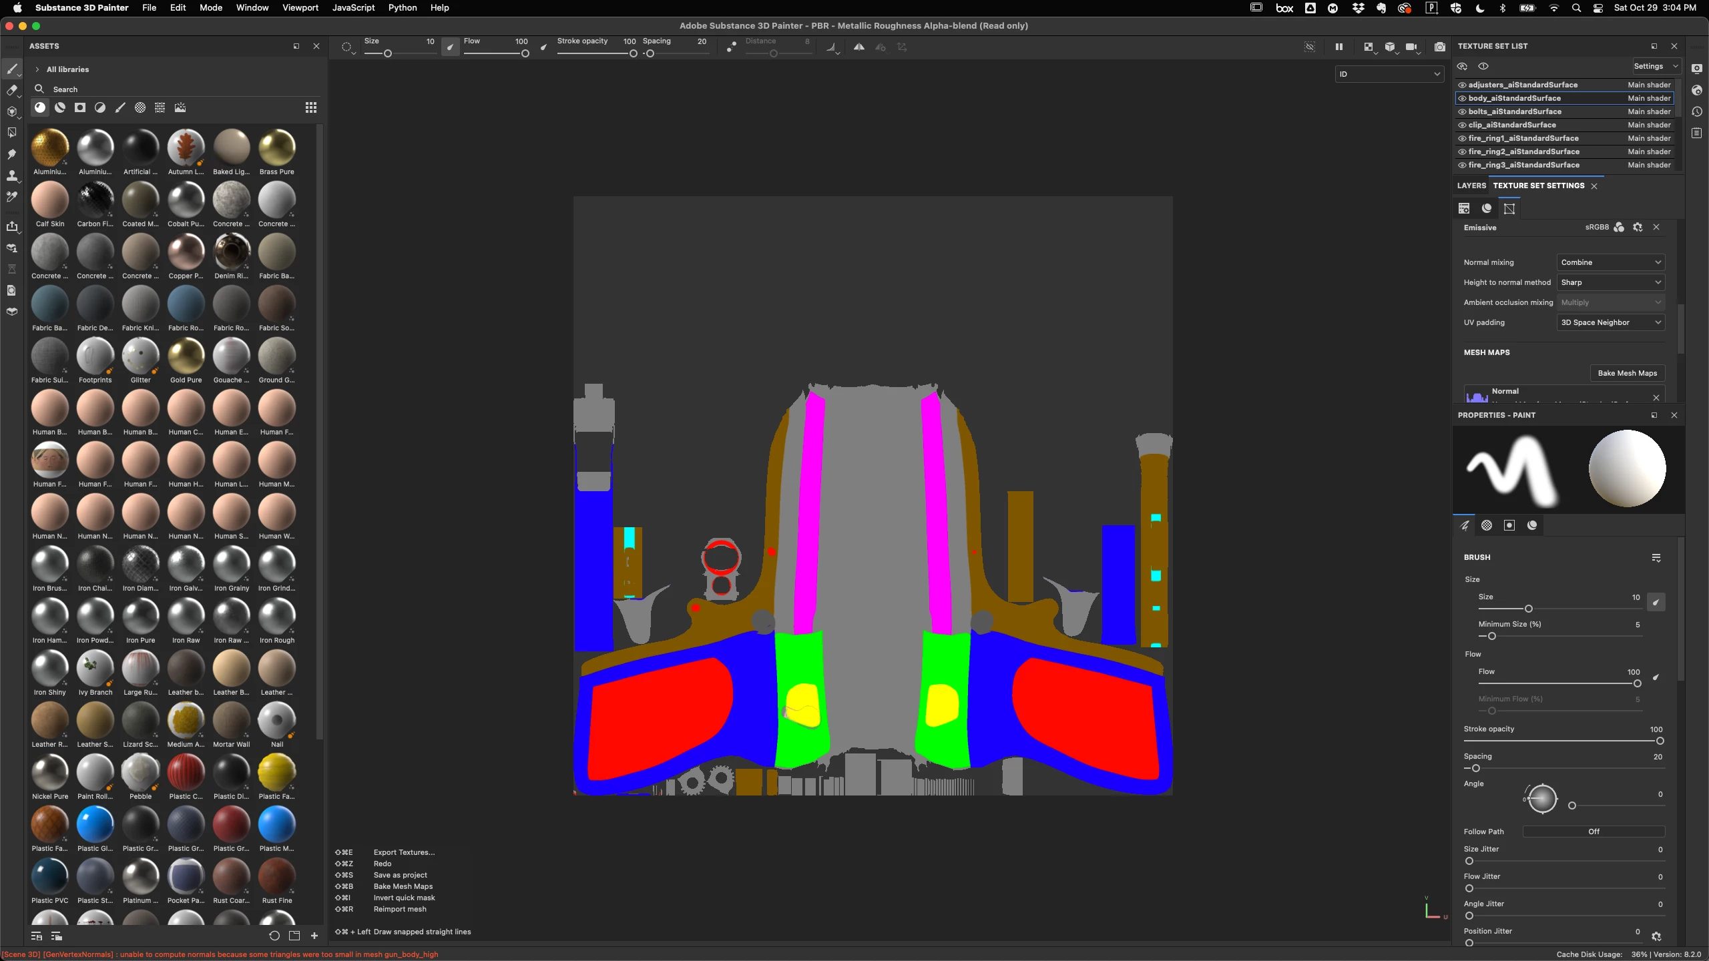Expand the All libraries tree
Viewport: 1709px width, 961px height.
point(37,69)
